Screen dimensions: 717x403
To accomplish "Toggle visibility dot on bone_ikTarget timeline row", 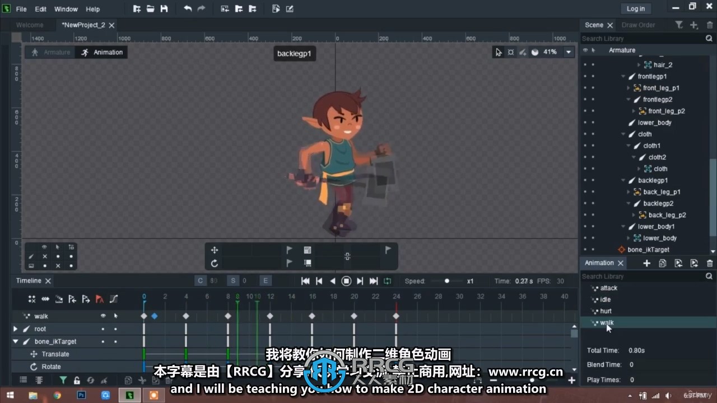I will point(103,341).
